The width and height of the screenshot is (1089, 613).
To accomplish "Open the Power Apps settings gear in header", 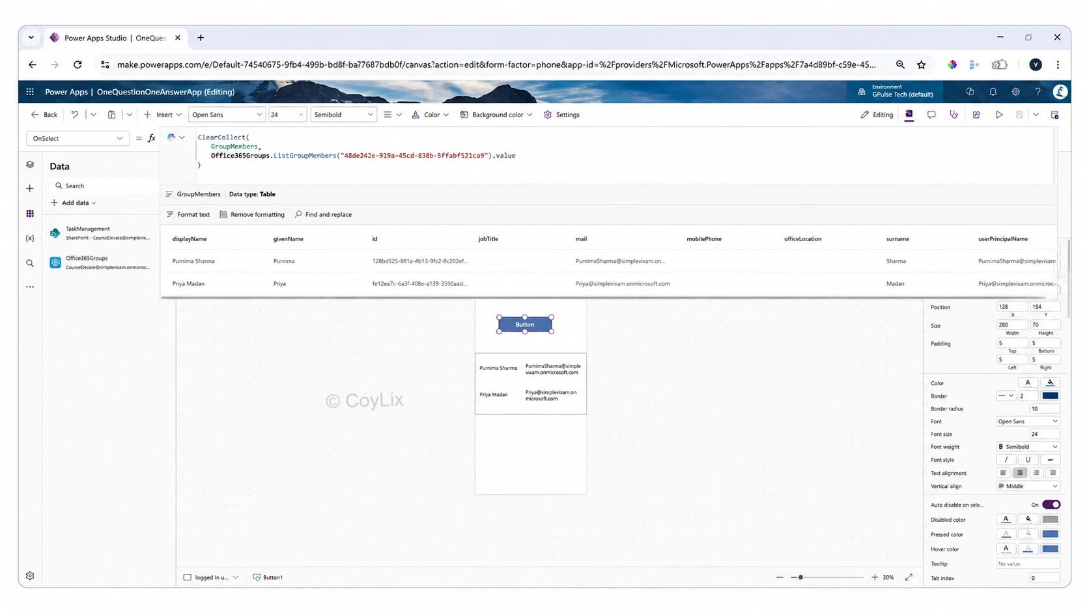I will pos(1015,92).
